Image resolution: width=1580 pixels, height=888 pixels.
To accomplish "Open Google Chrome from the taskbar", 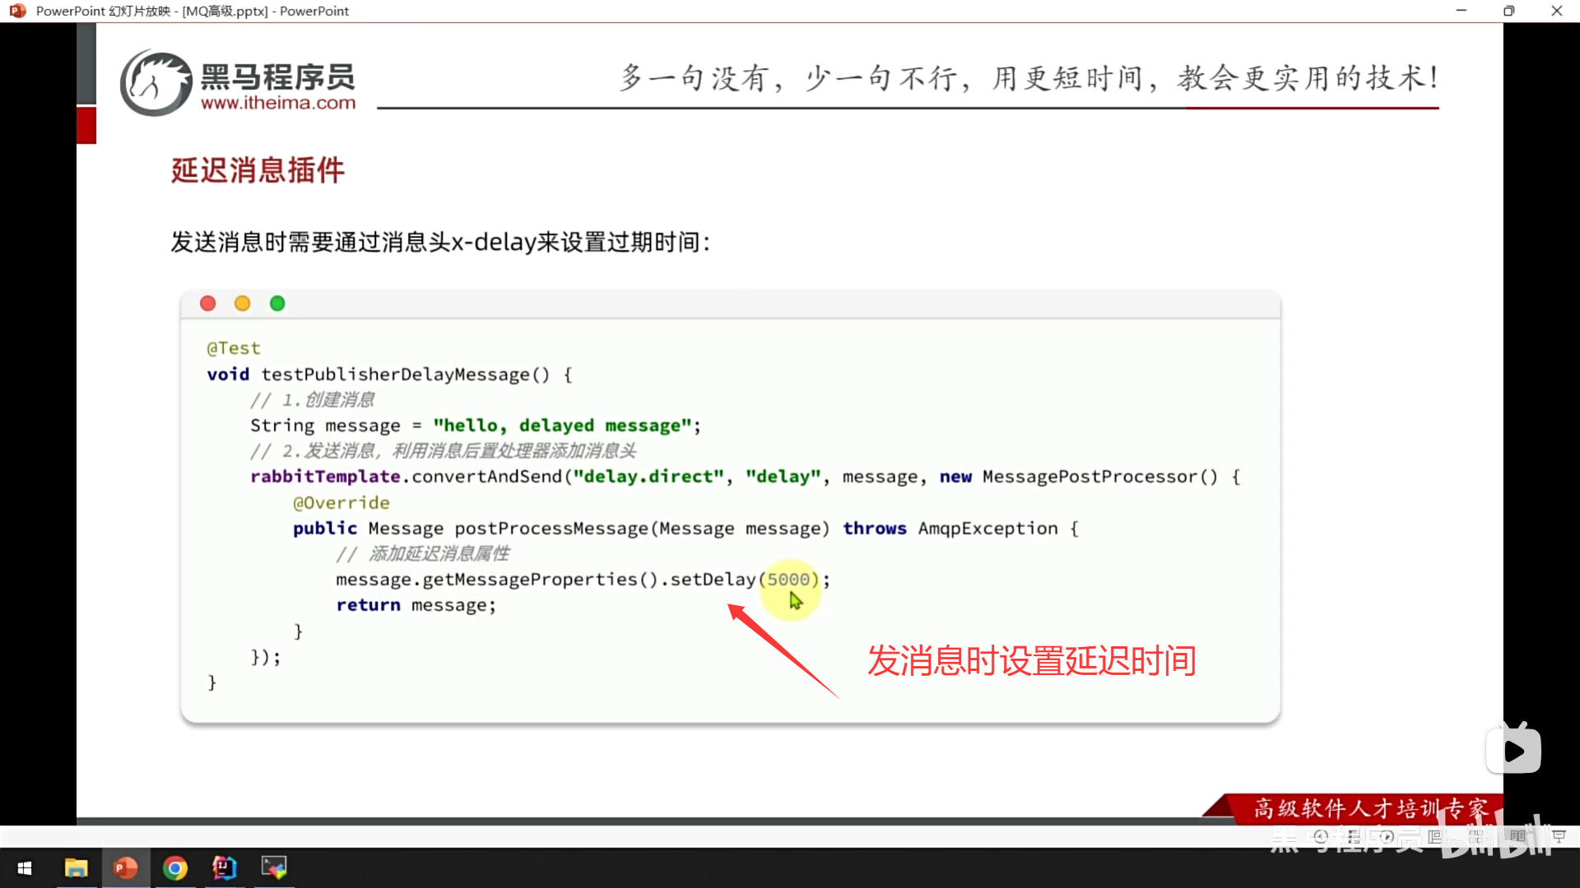I will pos(174,867).
